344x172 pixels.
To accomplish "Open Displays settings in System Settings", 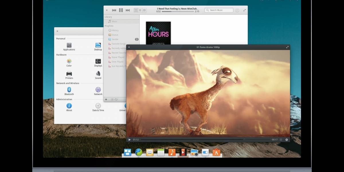I will pos(98,63).
